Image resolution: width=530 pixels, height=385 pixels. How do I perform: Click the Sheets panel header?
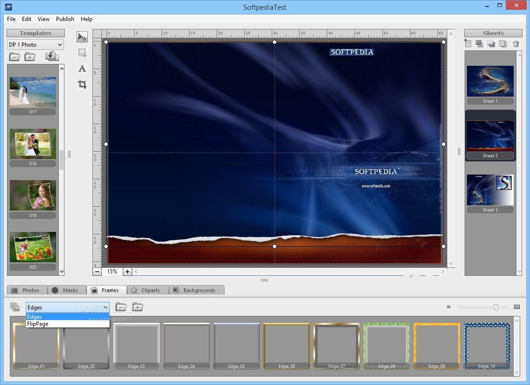coord(493,33)
